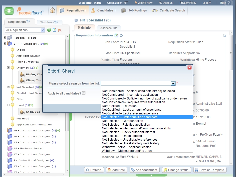
Task: Check the Apply to all candidates box
Action: (x=84, y=93)
